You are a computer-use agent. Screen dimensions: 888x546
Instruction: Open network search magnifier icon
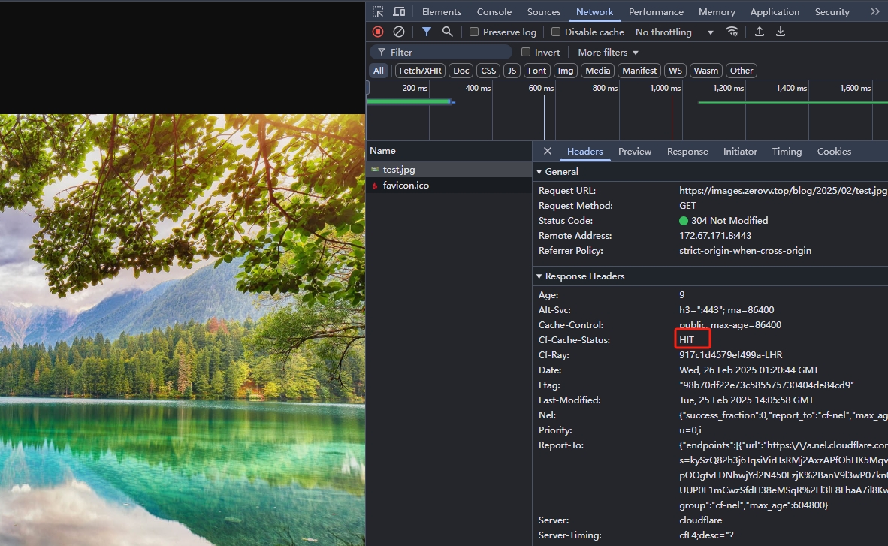[448, 32]
